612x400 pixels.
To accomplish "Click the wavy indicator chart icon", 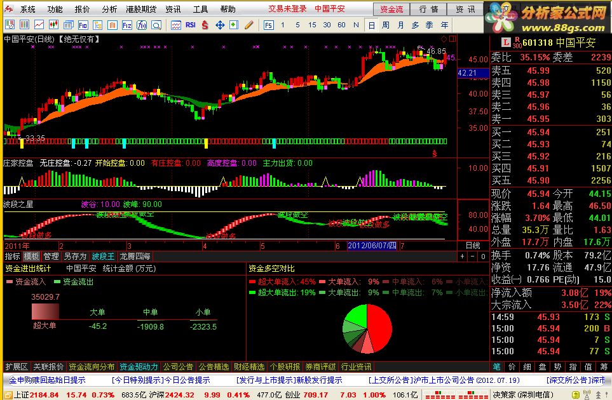I will click(176, 25).
